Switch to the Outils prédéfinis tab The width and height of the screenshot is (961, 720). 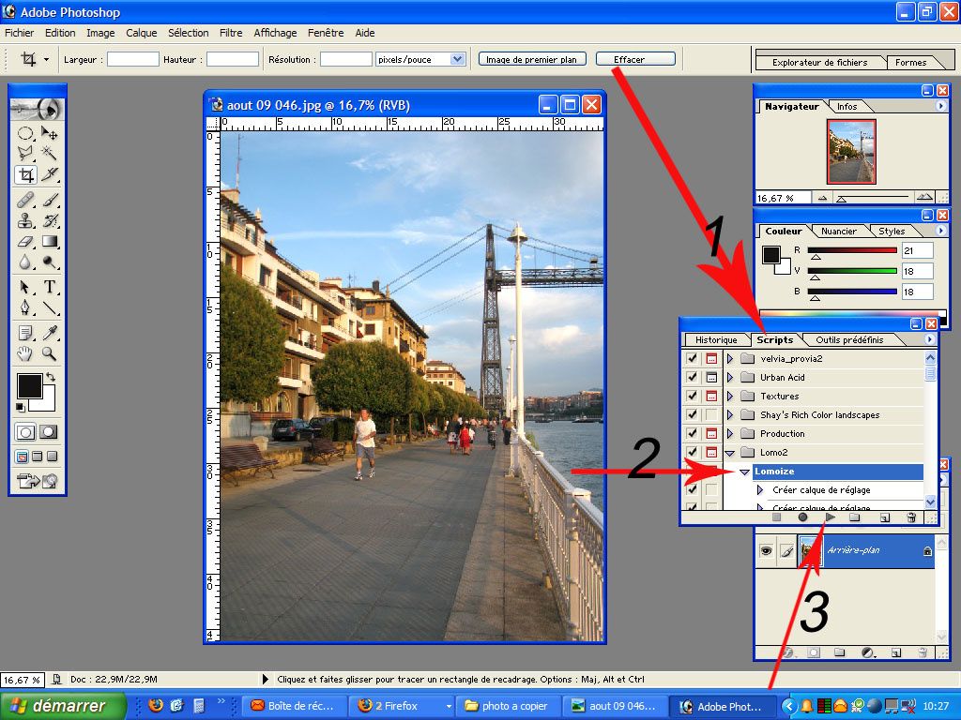(x=849, y=339)
